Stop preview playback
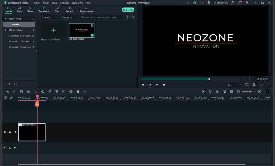The height and width of the screenshot is (166, 275). coord(164,85)
